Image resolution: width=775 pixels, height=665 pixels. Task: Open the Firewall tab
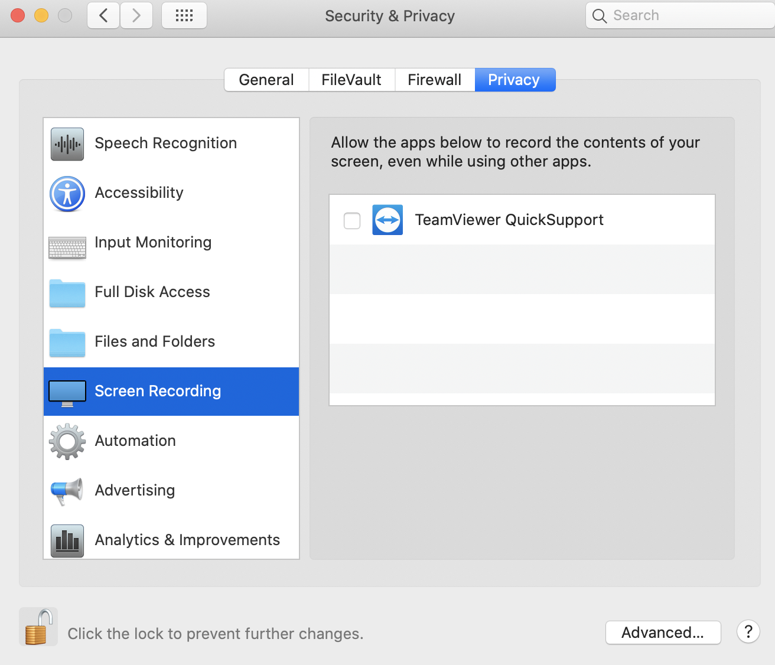point(435,80)
